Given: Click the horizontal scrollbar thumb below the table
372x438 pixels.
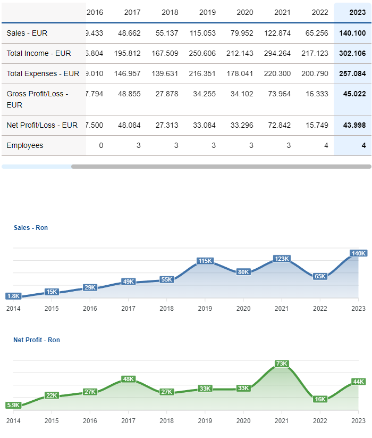Looking at the screenshot, I should 221,167.
